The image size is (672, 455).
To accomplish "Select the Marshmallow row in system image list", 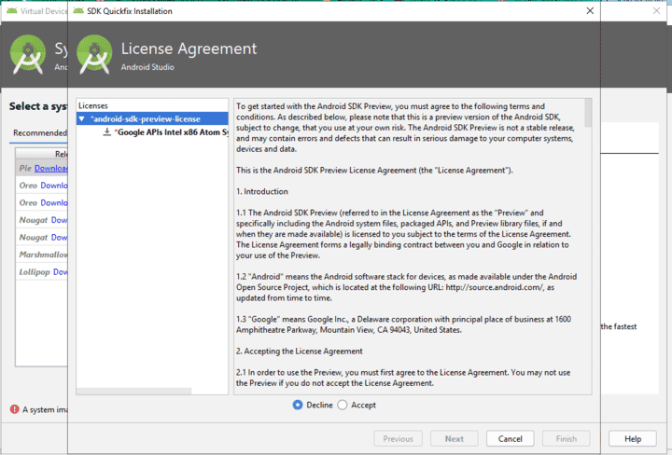I will pos(42,255).
